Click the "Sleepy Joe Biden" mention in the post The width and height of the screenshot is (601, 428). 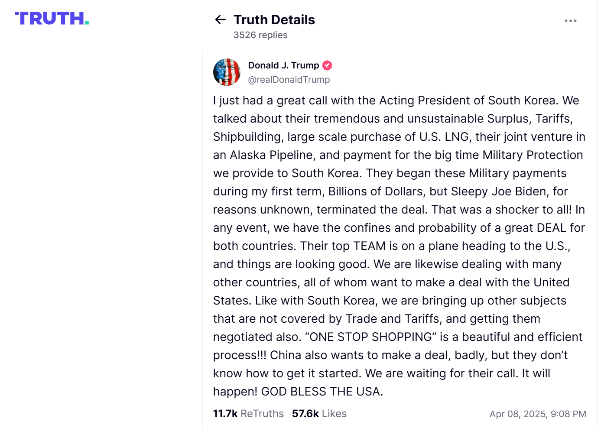tap(499, 191)
